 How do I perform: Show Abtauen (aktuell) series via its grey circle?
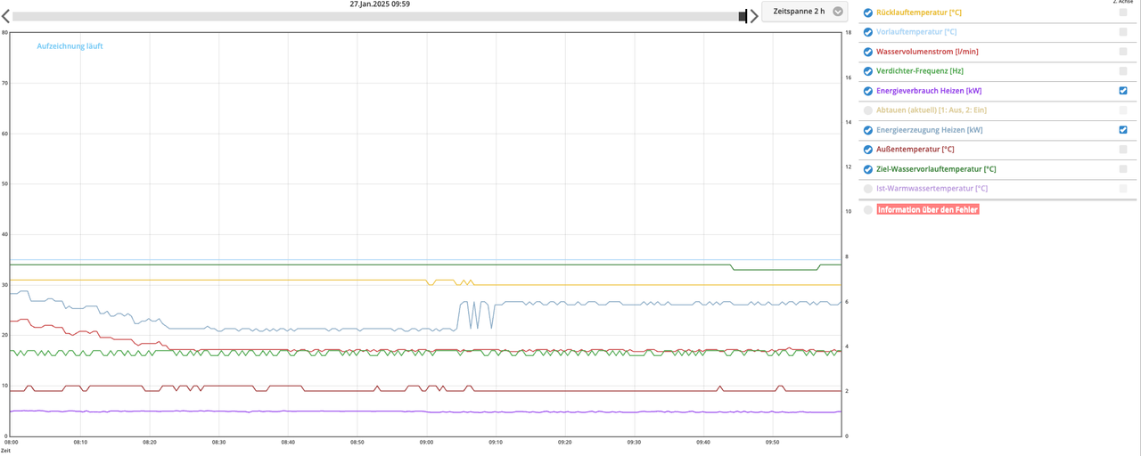(x=868, y=110)
